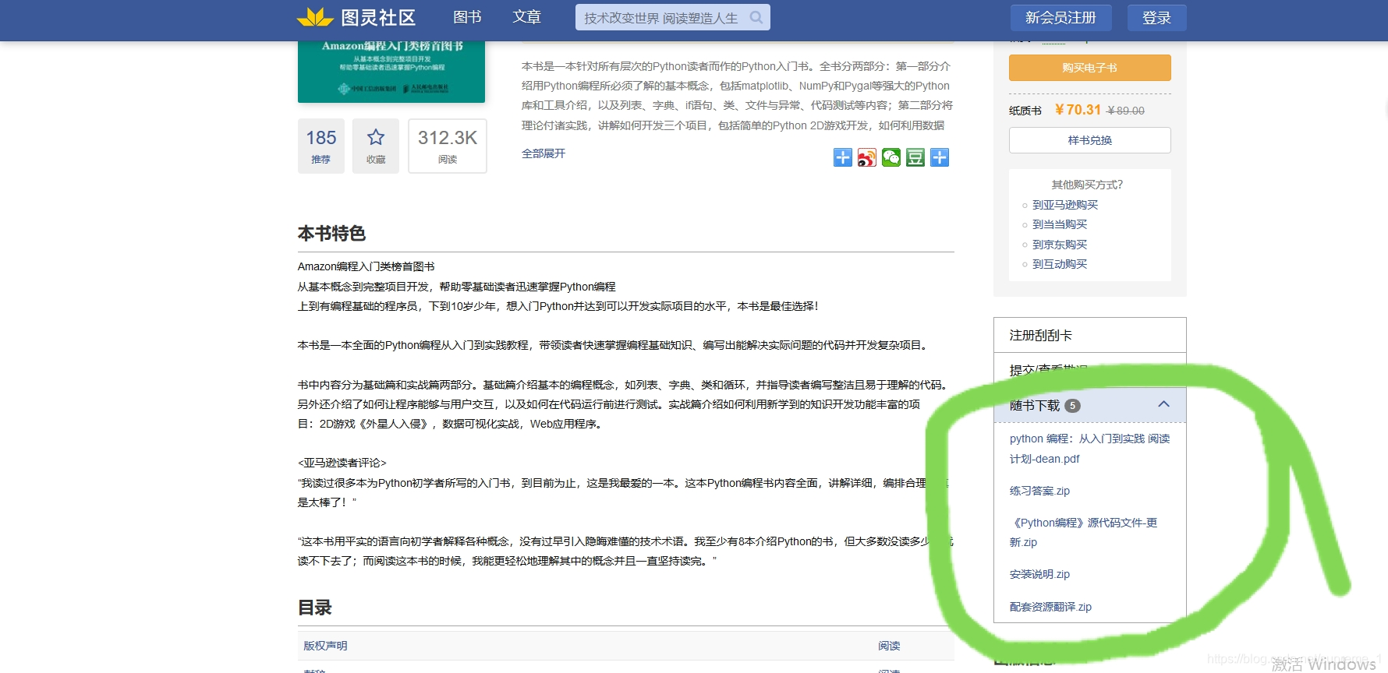Expand the 注册刮刮卡 panel

[1089, 335]
